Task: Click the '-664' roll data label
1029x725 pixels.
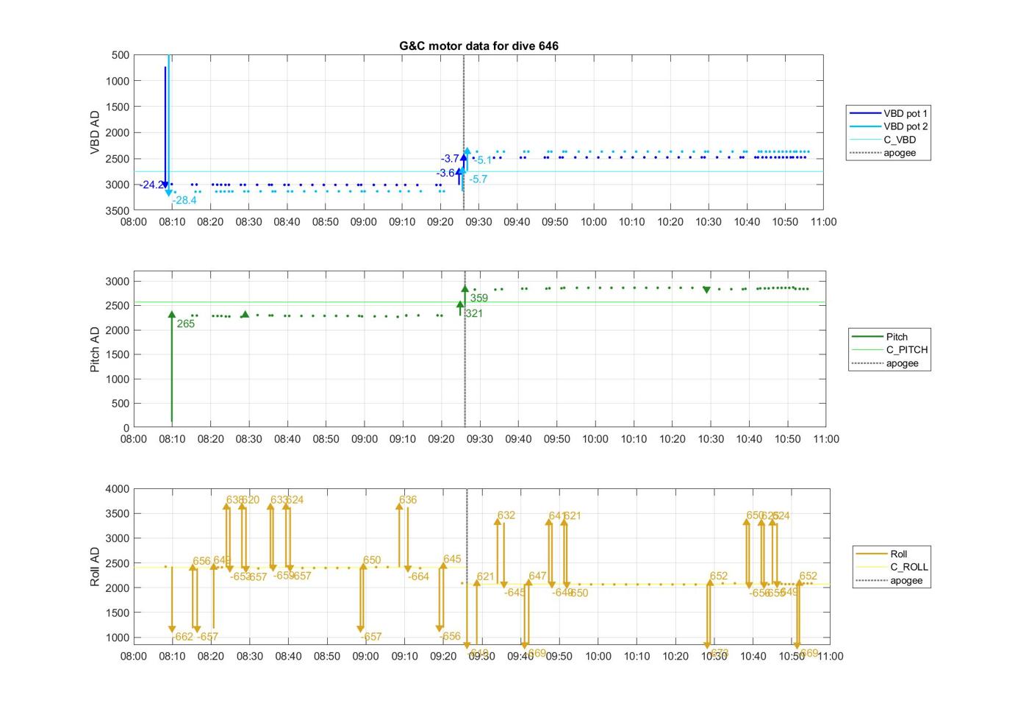Action: click(x=418, y=576)
